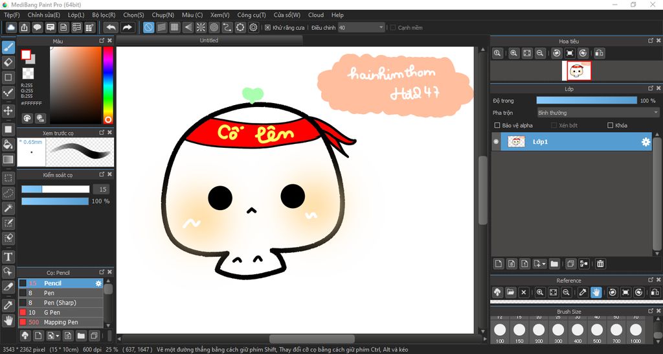Enable Bảo vệ alpha checkbox

[x=497, y=125]
